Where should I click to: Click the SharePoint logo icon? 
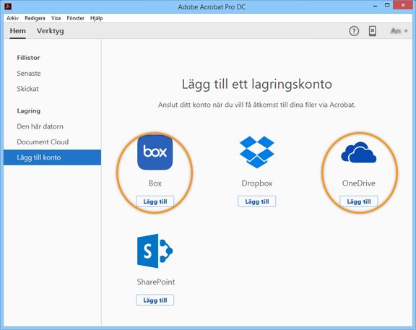point(155,251)
